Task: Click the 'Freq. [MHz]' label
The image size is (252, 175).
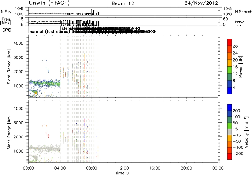Action: pyautogui.click(x=6, y=21)
